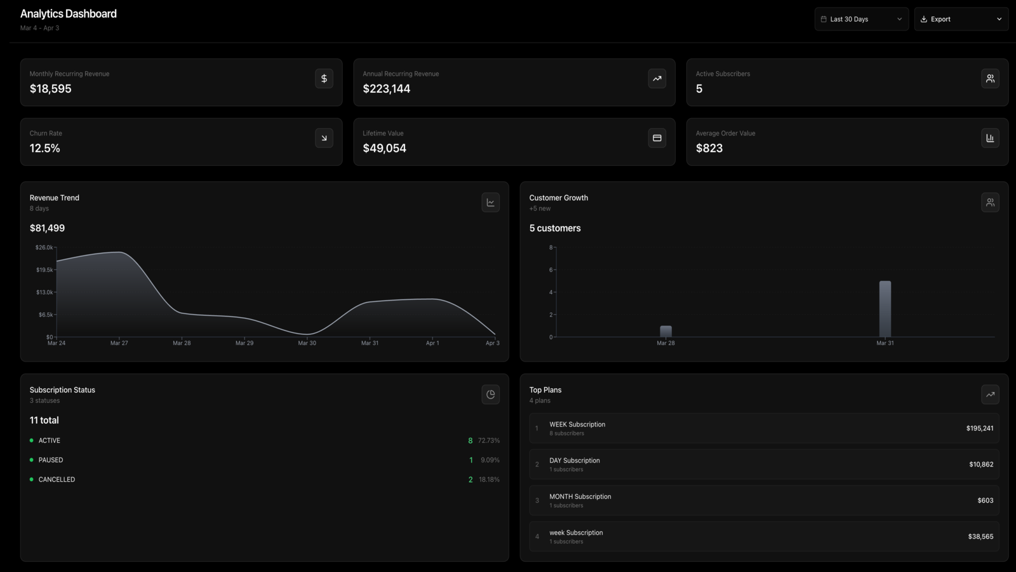The height and width of the screenshot is (572, 1016).
Task: Click the users icon in Customer Growth panel
Action: [990, 203]
